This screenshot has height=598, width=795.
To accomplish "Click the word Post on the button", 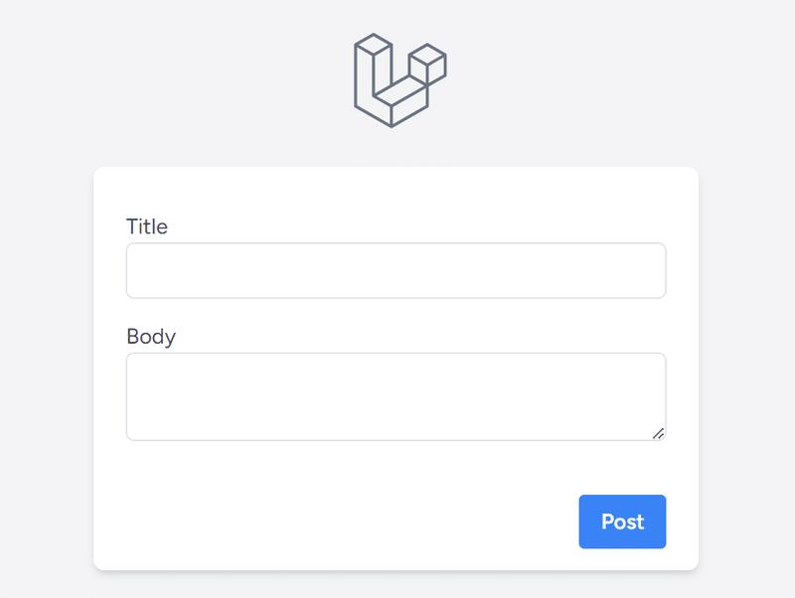I will [623, 522].
